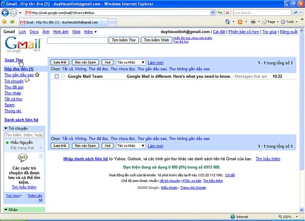Screen dimensions: 305x221
Task: Click Đăng xuất to sign out
Action: [x=289, y=32]
